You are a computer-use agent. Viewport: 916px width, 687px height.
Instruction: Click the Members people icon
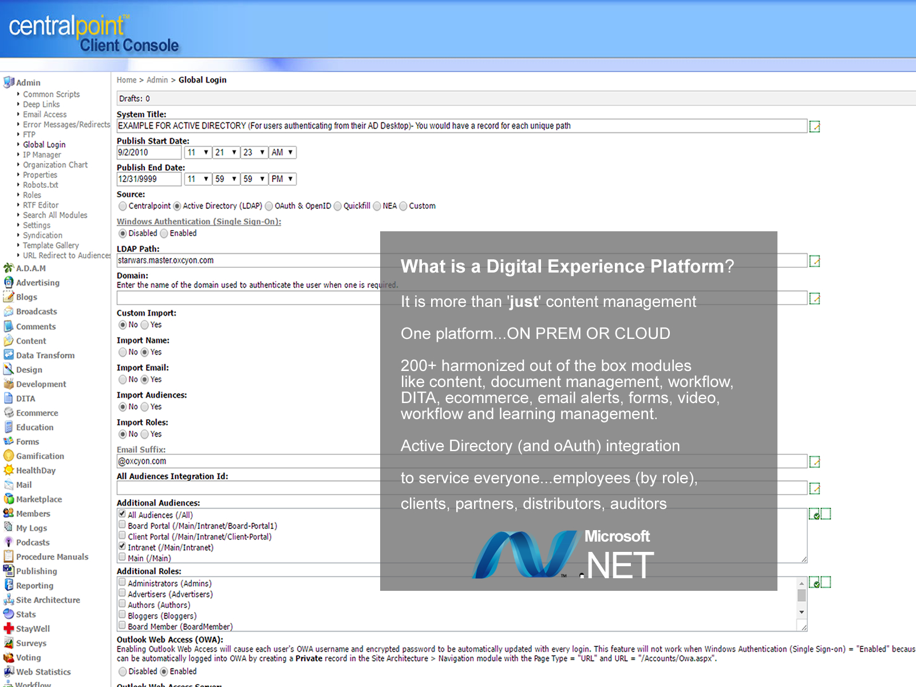(x=9, y=514)
